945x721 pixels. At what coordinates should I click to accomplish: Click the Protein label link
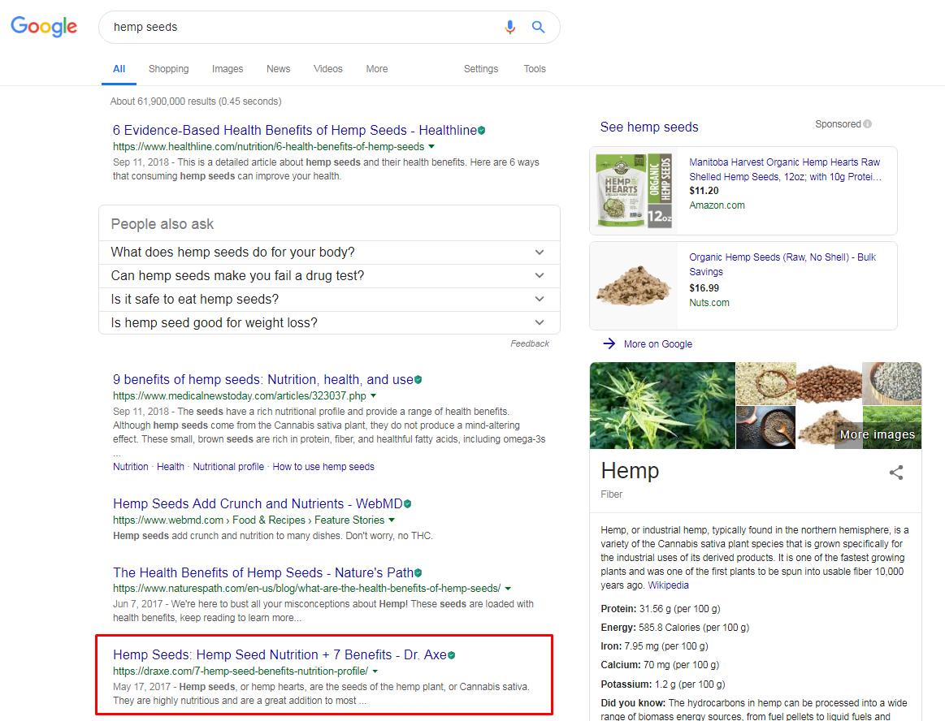(618, 609)
